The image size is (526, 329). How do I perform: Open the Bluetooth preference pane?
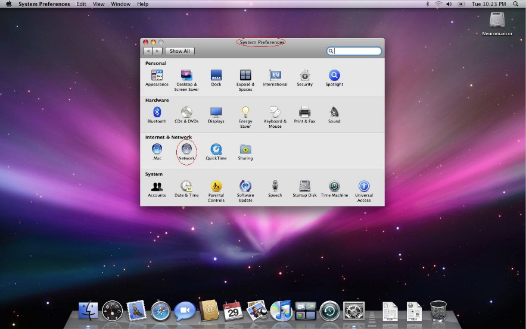[157, 115]
